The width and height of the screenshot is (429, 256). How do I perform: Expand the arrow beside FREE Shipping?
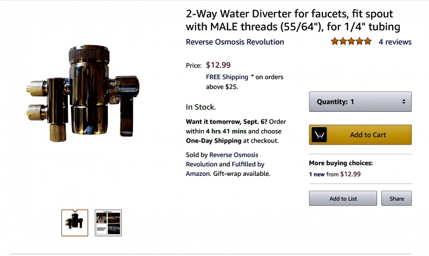pos(252,77)
